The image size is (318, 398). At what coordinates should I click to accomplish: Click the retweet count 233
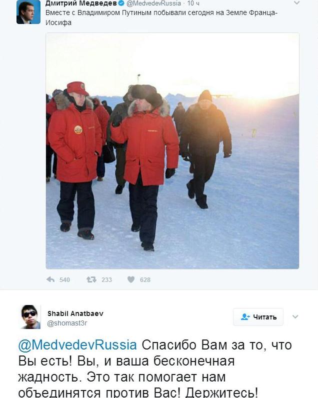point(106,279)
